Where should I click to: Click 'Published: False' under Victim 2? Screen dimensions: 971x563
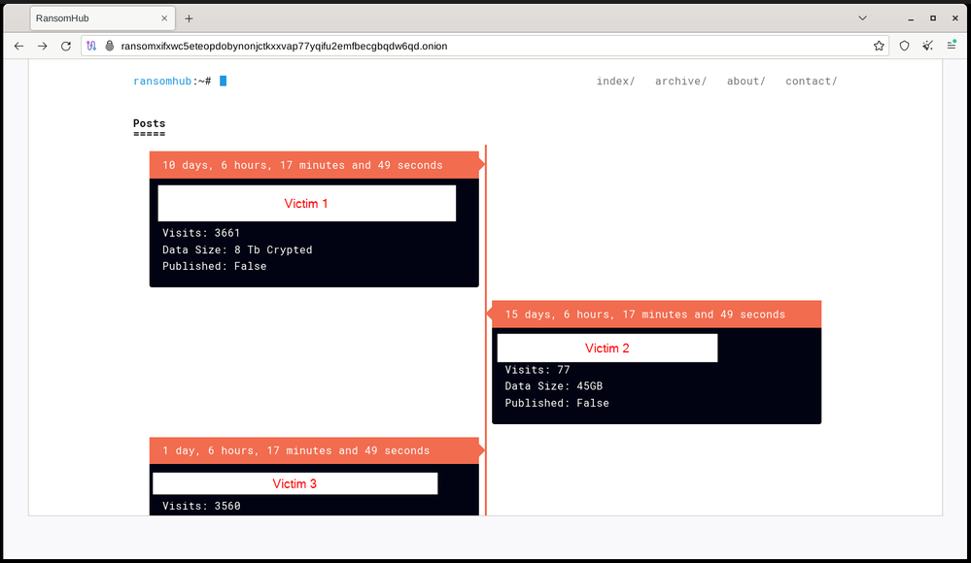(557, 403)
